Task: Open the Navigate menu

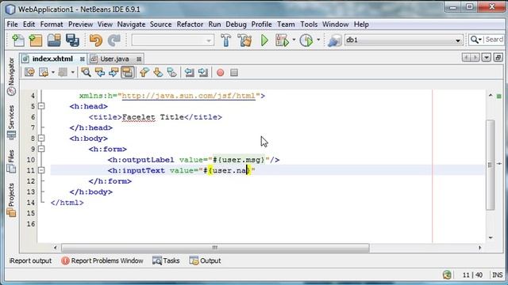Action: (x=131, y=25)
